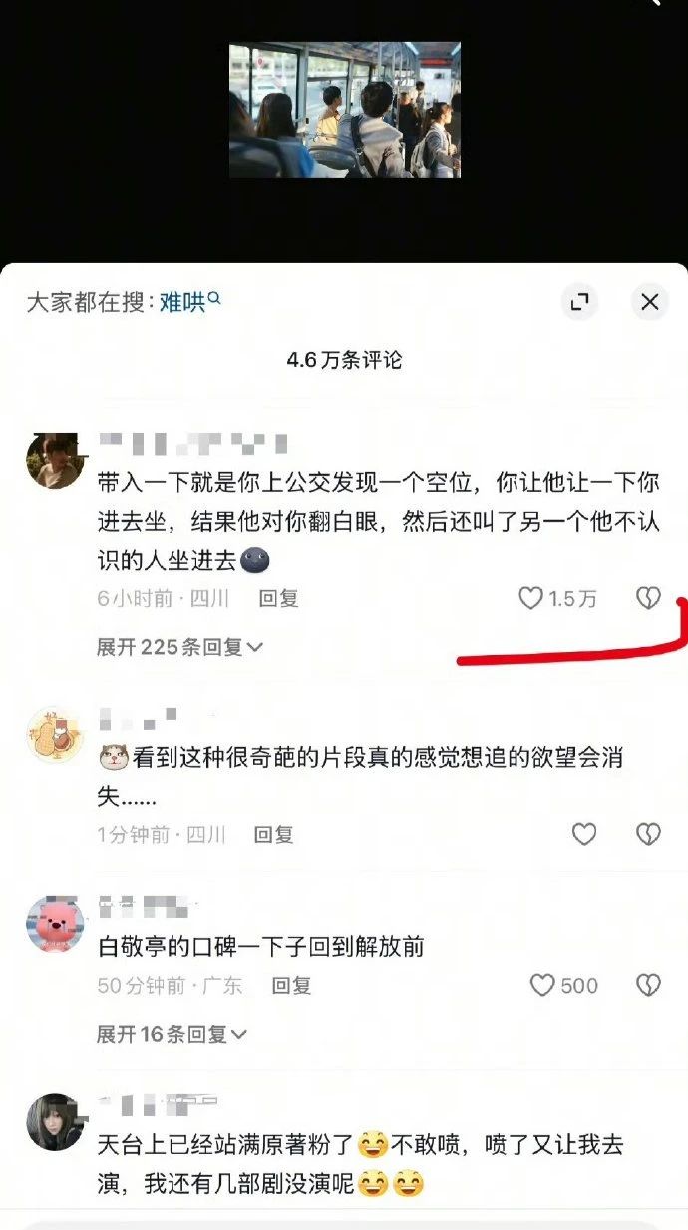Reply to the 6小时前 四川 comment

click(279, 599)
